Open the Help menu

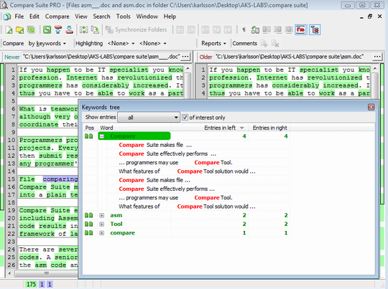coord(170,16)
